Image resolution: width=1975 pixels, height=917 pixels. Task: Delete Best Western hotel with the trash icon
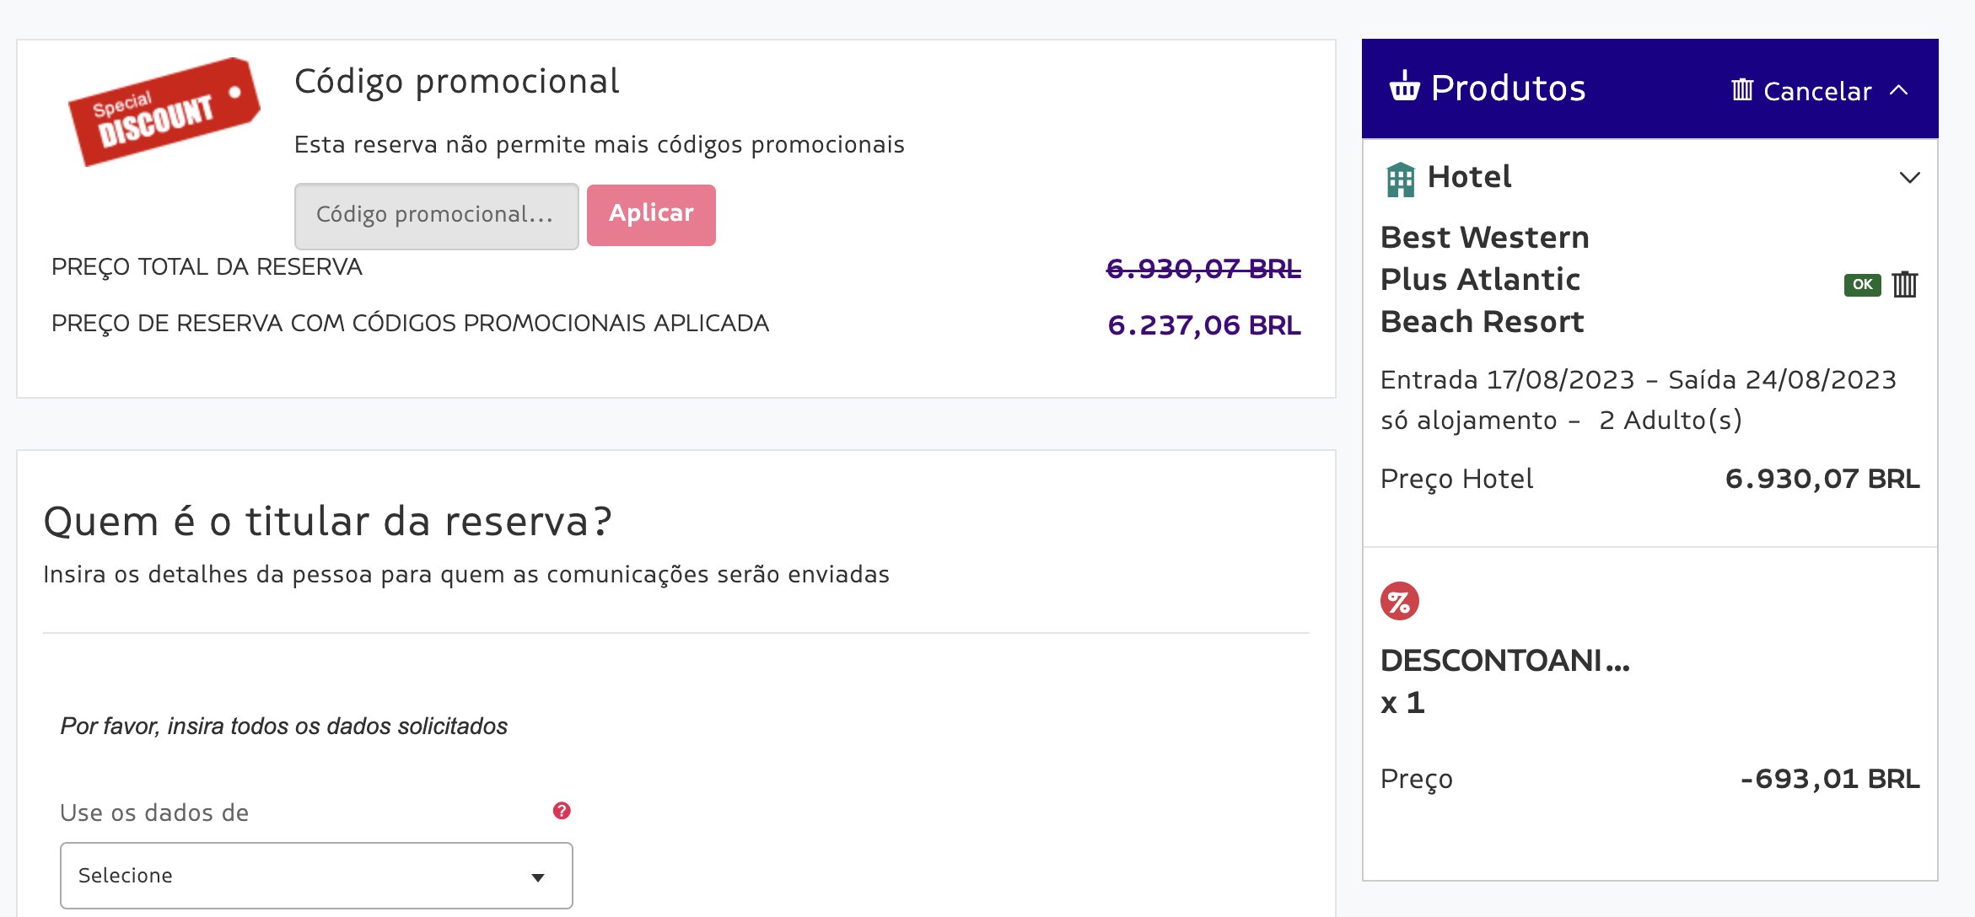[1904, 285]
